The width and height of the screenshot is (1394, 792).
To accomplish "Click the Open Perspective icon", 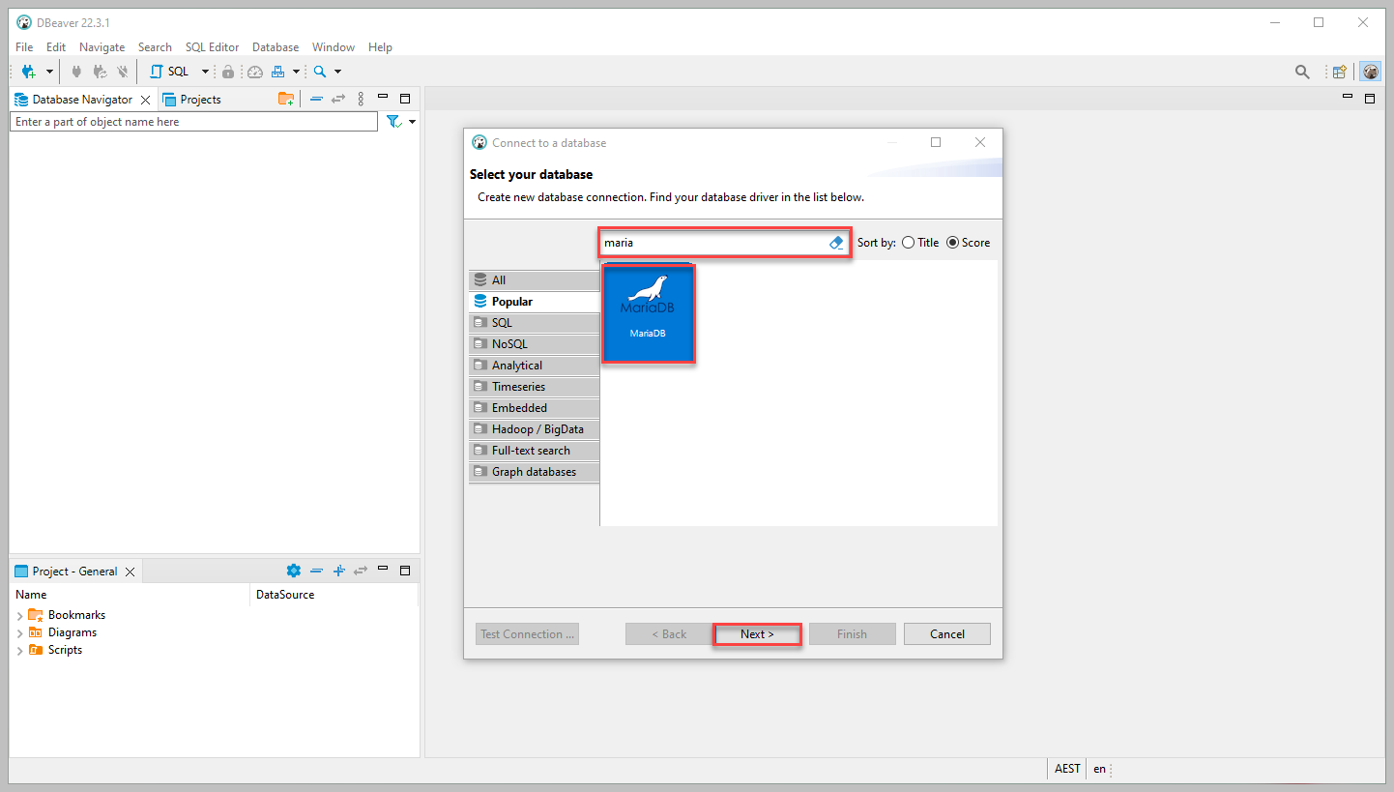I will (x=1340, y=72).
